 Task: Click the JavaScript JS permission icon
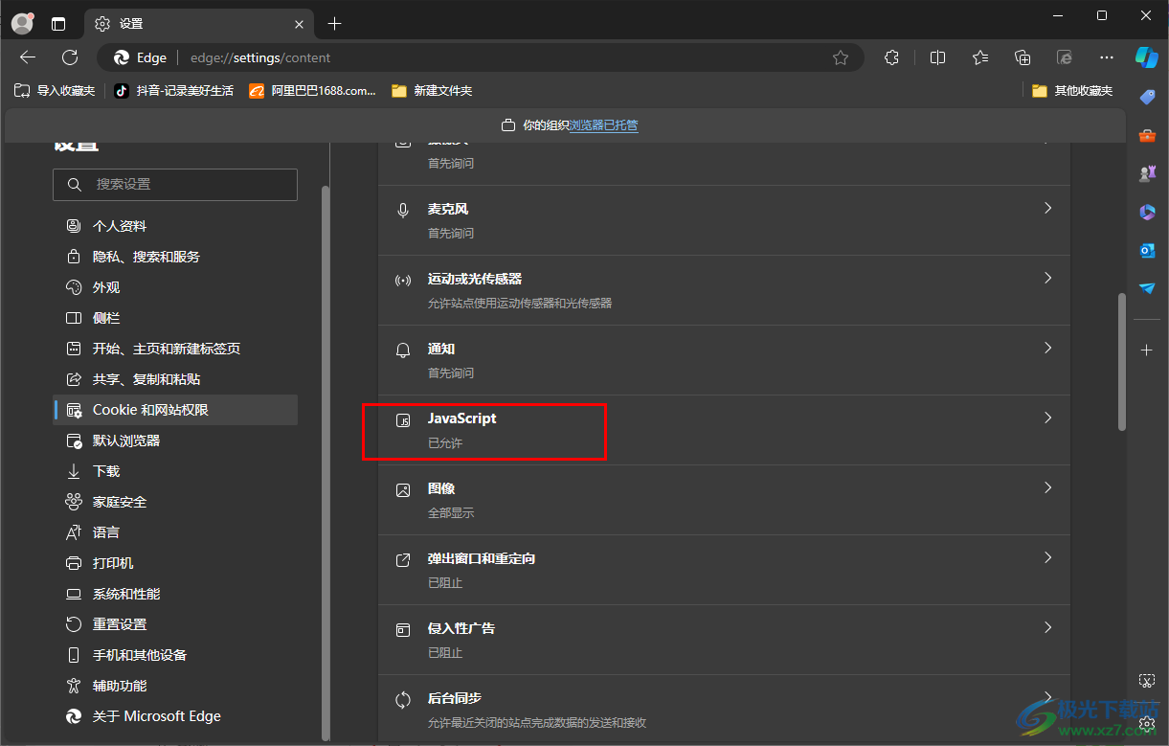click(x=403, y=420)
